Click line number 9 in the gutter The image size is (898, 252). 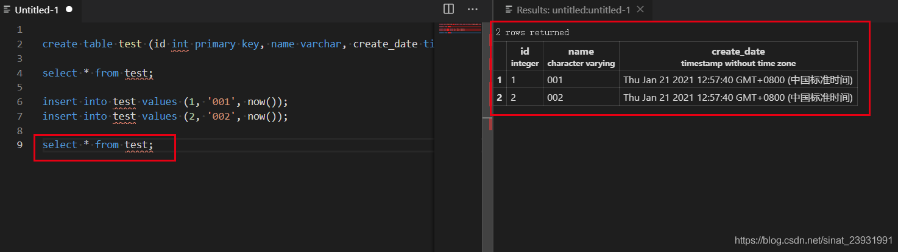click(20, 145)
